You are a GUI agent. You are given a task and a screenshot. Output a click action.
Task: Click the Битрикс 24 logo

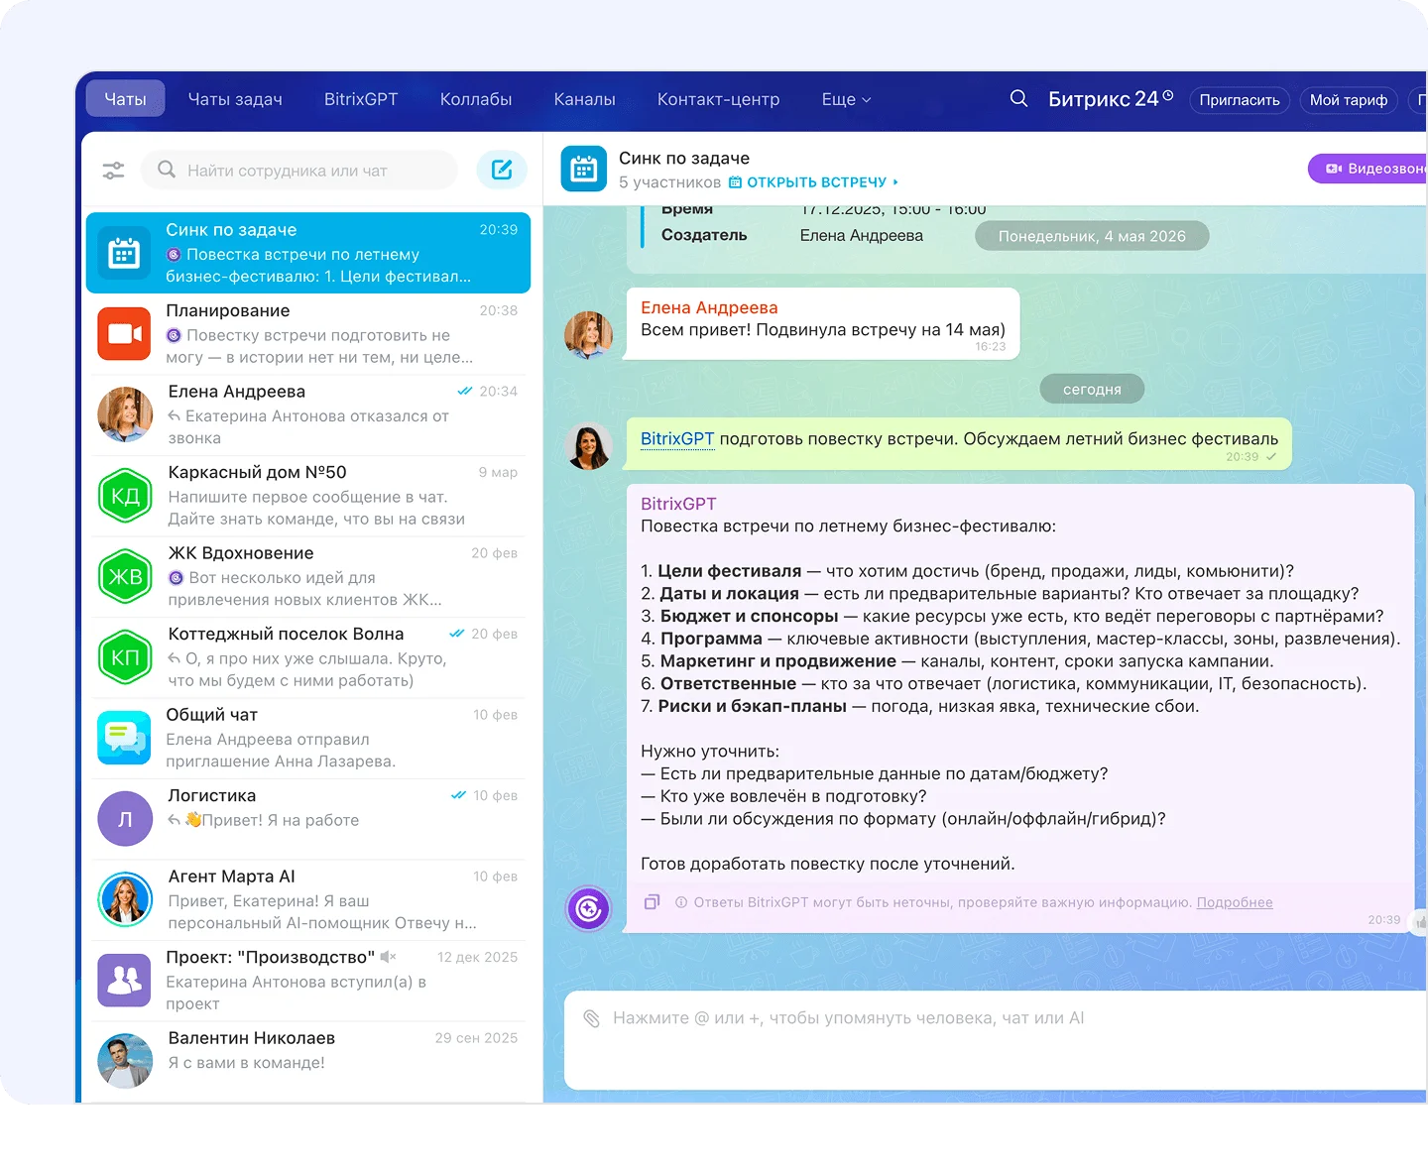(x=1111, y=99)
